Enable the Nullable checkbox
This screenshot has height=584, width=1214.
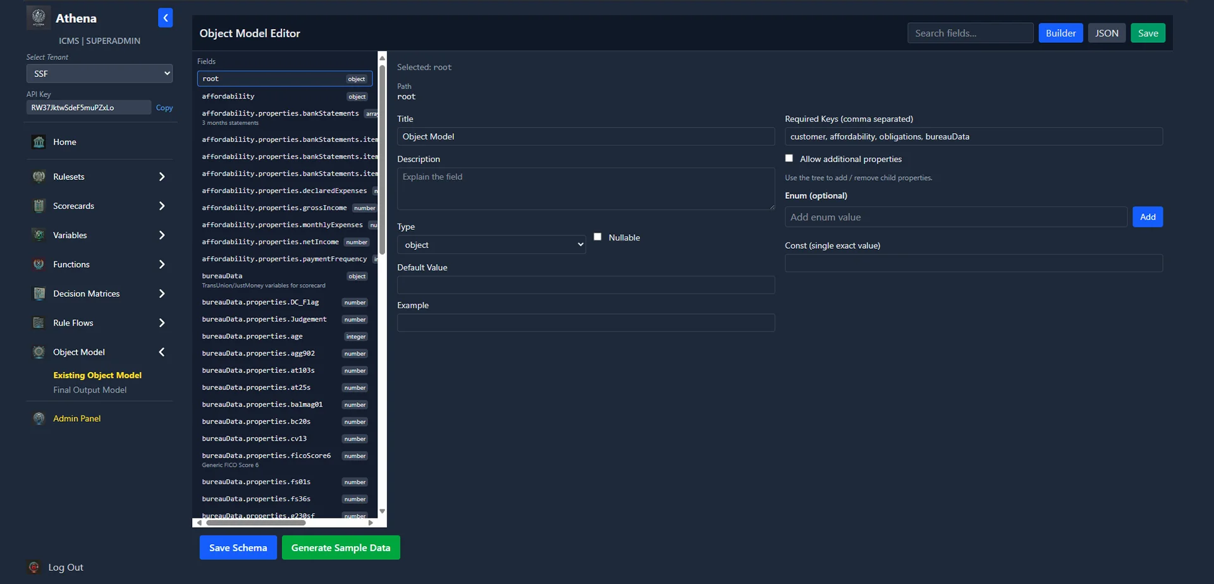[598, 237]
